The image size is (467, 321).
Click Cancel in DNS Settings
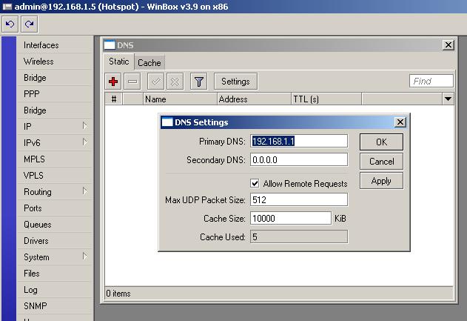[382, 162]
